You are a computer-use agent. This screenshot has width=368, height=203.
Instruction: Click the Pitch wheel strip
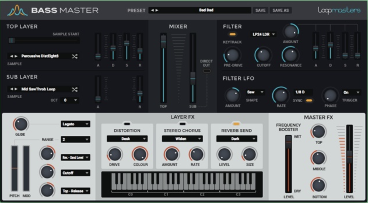point(14,168)
